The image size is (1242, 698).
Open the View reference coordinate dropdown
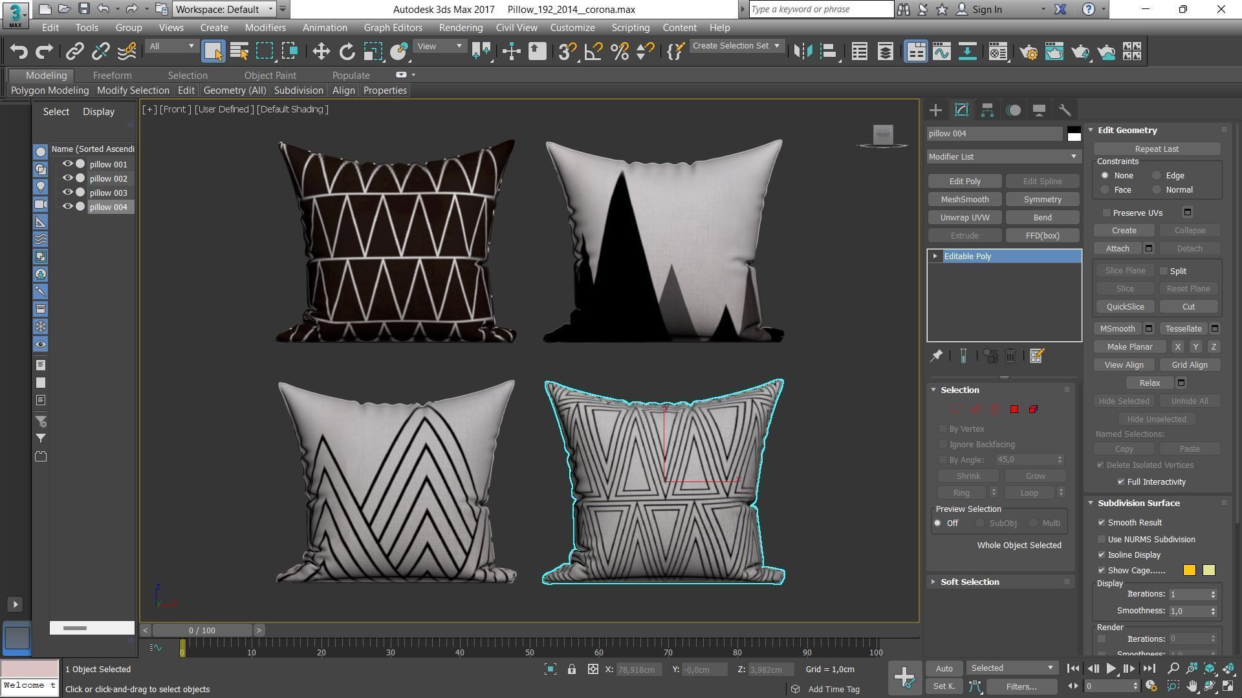click(x=440, y=47)
